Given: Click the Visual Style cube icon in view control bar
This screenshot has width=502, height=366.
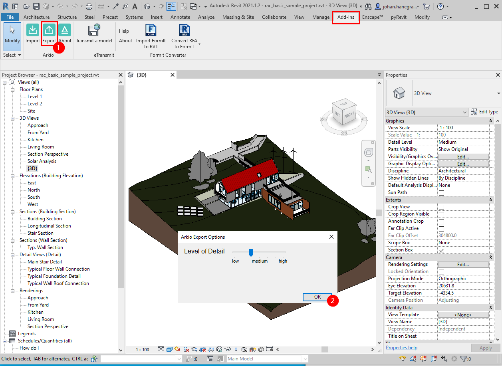Looking at the screenshot, I should 169,349.
